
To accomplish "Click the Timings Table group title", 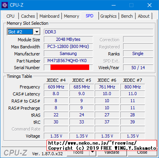I will (x=19, y=76).
